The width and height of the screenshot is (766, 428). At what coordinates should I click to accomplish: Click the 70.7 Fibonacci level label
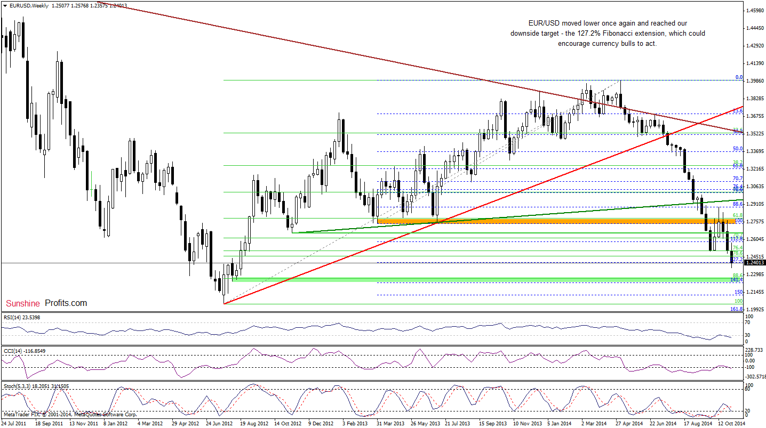click(x=738, y=179)
